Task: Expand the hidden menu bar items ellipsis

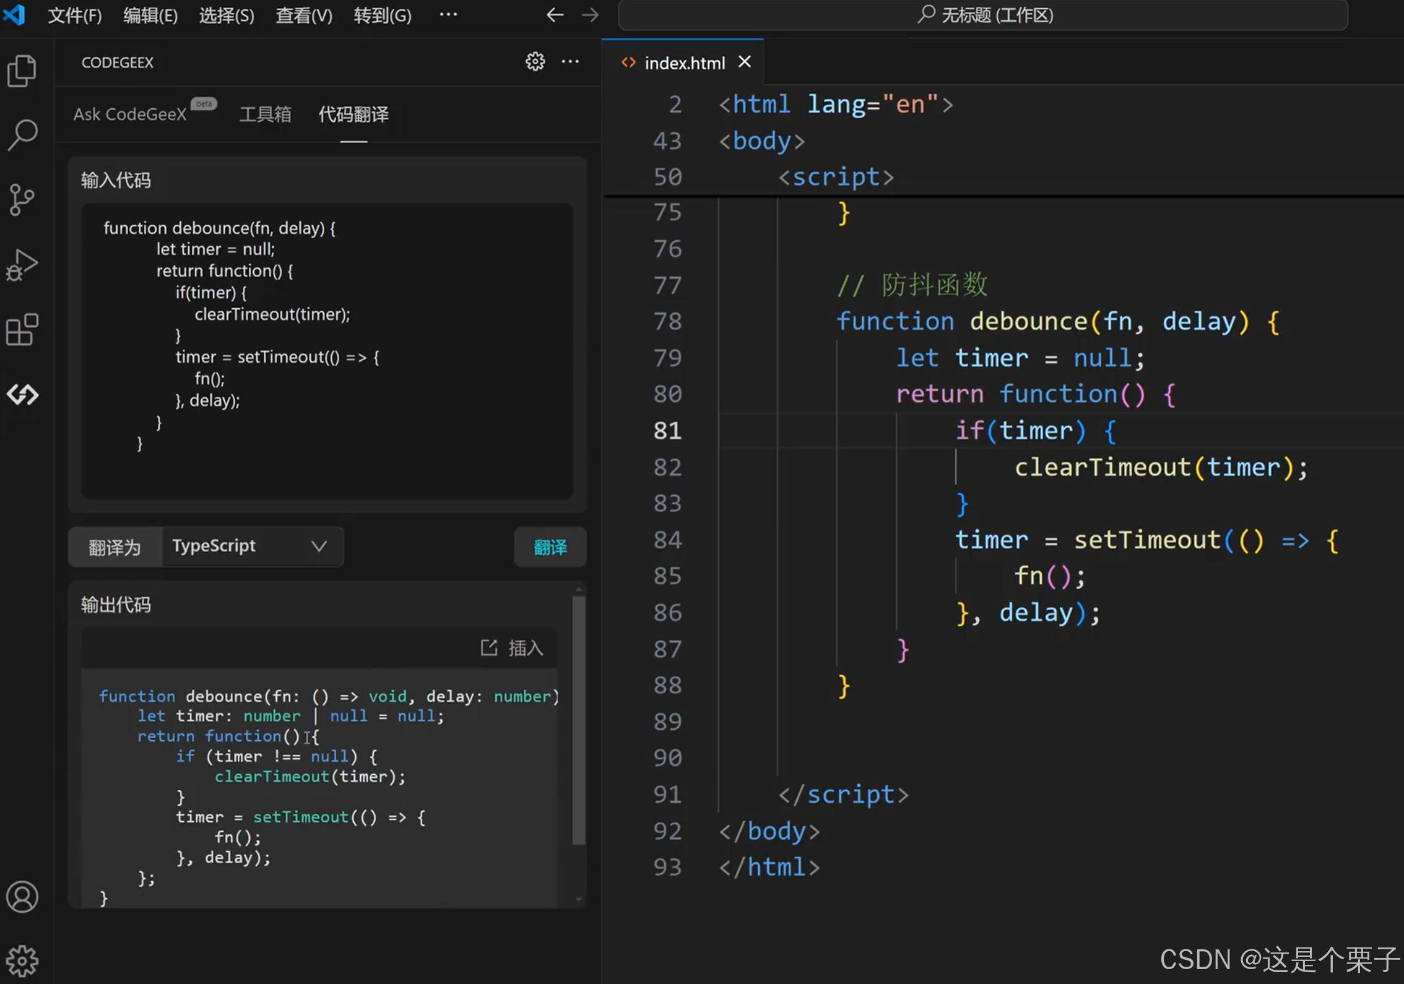Action: [x=448, y=15]
